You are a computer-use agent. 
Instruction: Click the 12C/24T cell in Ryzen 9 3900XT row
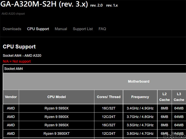109,133
